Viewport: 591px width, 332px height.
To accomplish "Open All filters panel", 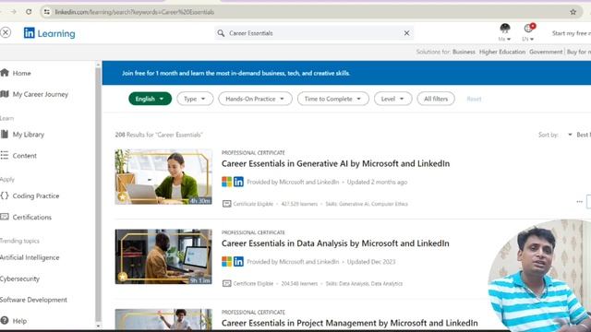I will click(436, 99).
